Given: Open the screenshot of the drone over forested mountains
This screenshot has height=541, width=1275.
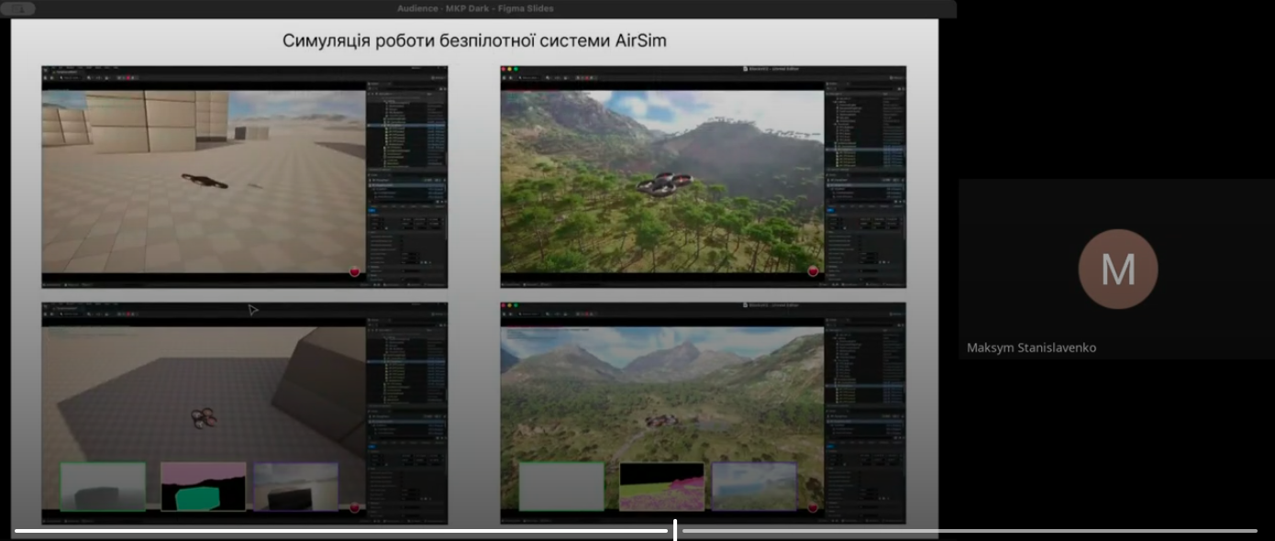Looking at the screenshot, I should click(x=704, y=177).
